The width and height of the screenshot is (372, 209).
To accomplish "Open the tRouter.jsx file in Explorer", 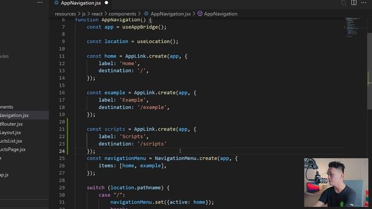I will point(12,124).
